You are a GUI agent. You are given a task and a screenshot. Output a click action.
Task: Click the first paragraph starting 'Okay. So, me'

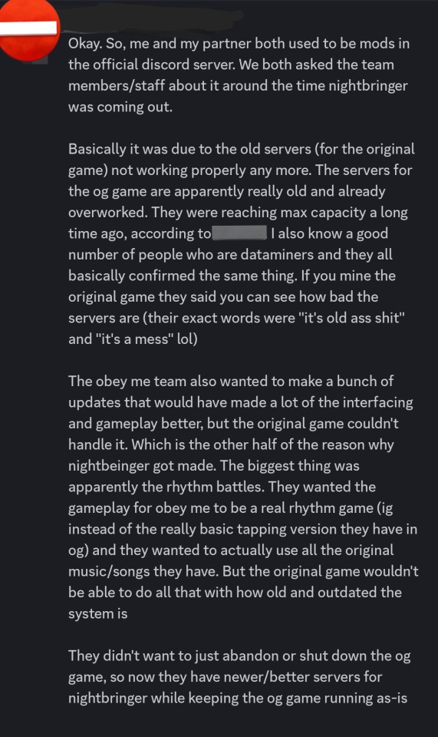click(x=239, y=75)
